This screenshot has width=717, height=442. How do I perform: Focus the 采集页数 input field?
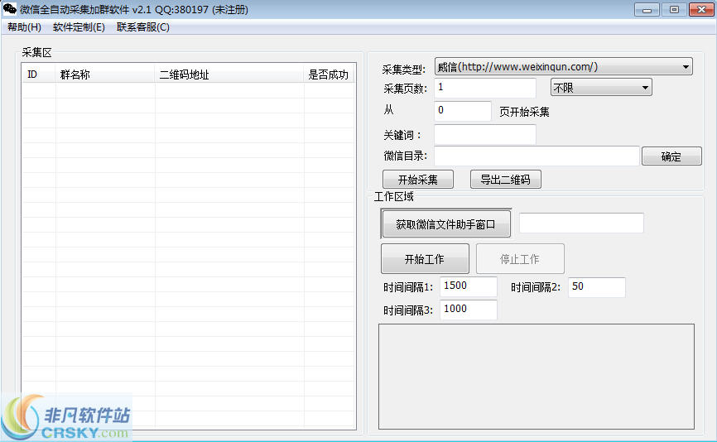point(484,88)
